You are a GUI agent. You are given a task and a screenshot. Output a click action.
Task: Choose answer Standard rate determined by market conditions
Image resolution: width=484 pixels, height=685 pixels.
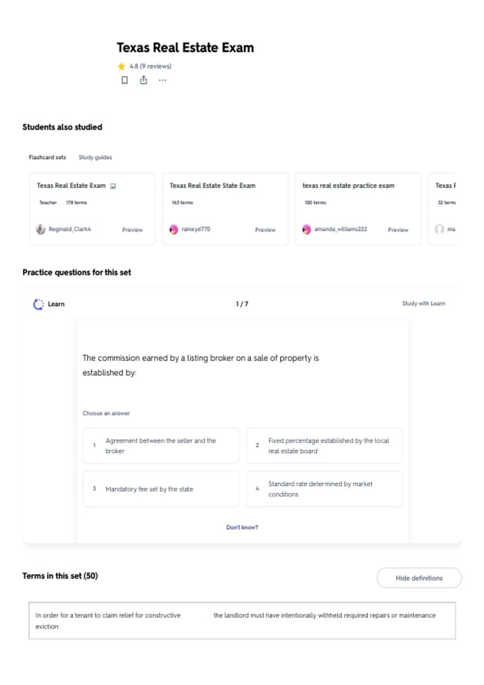(324, 489)
